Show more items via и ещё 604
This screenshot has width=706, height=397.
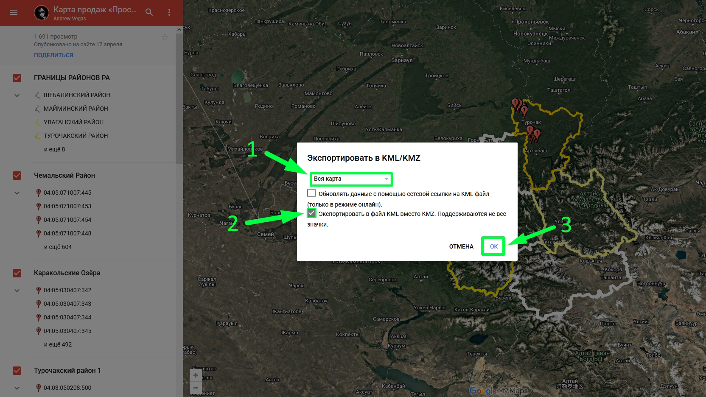click(x=58, y=247)
